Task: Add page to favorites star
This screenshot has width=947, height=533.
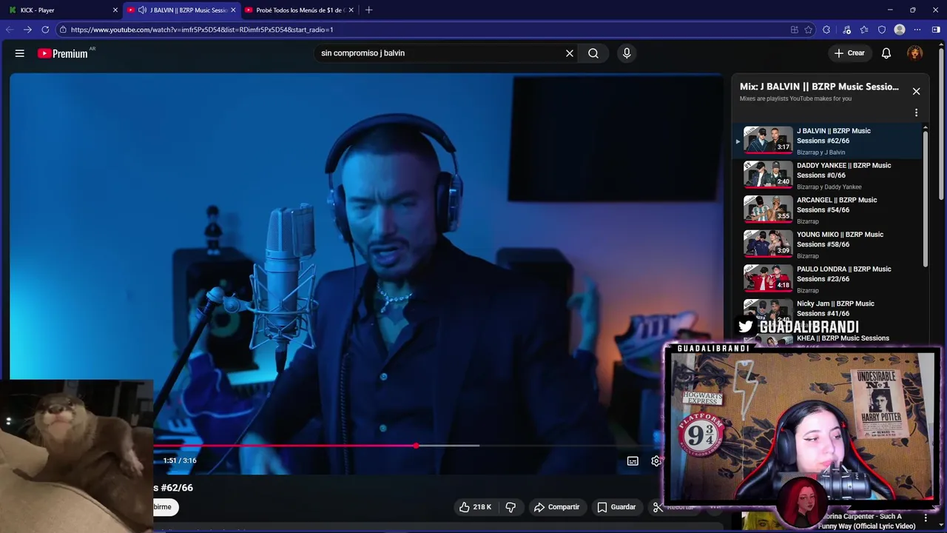Action: click(x=808, y=30)
